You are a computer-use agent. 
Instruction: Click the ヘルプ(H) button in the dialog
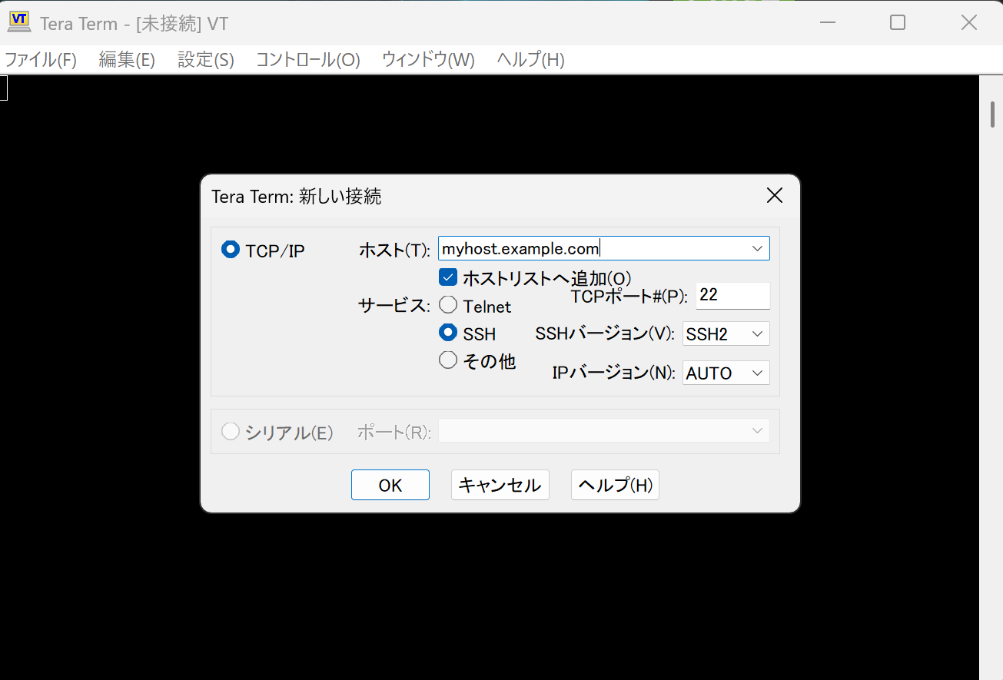tap(615, 485)
